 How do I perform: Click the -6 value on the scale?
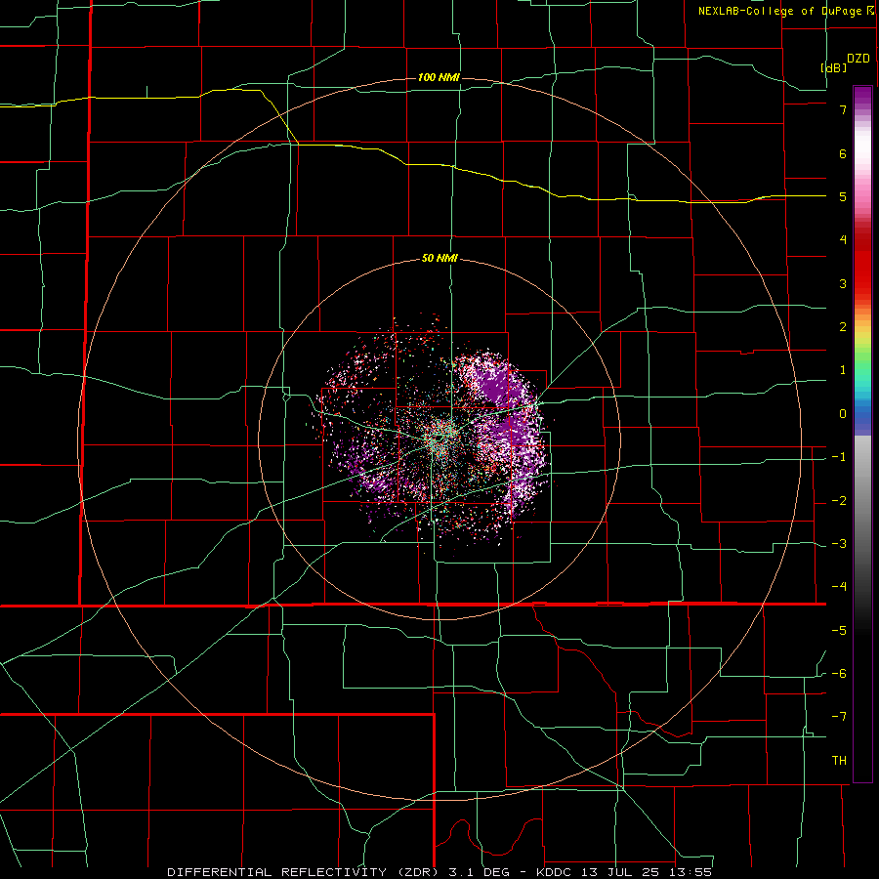click(839, 674)
